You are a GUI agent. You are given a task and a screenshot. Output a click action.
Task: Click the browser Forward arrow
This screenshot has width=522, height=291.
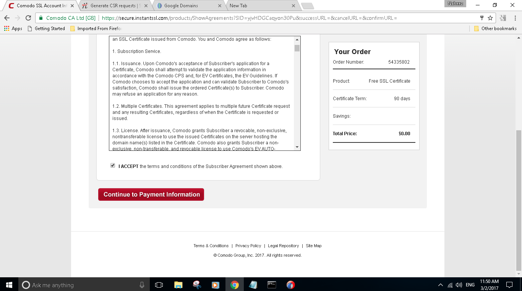18,18
